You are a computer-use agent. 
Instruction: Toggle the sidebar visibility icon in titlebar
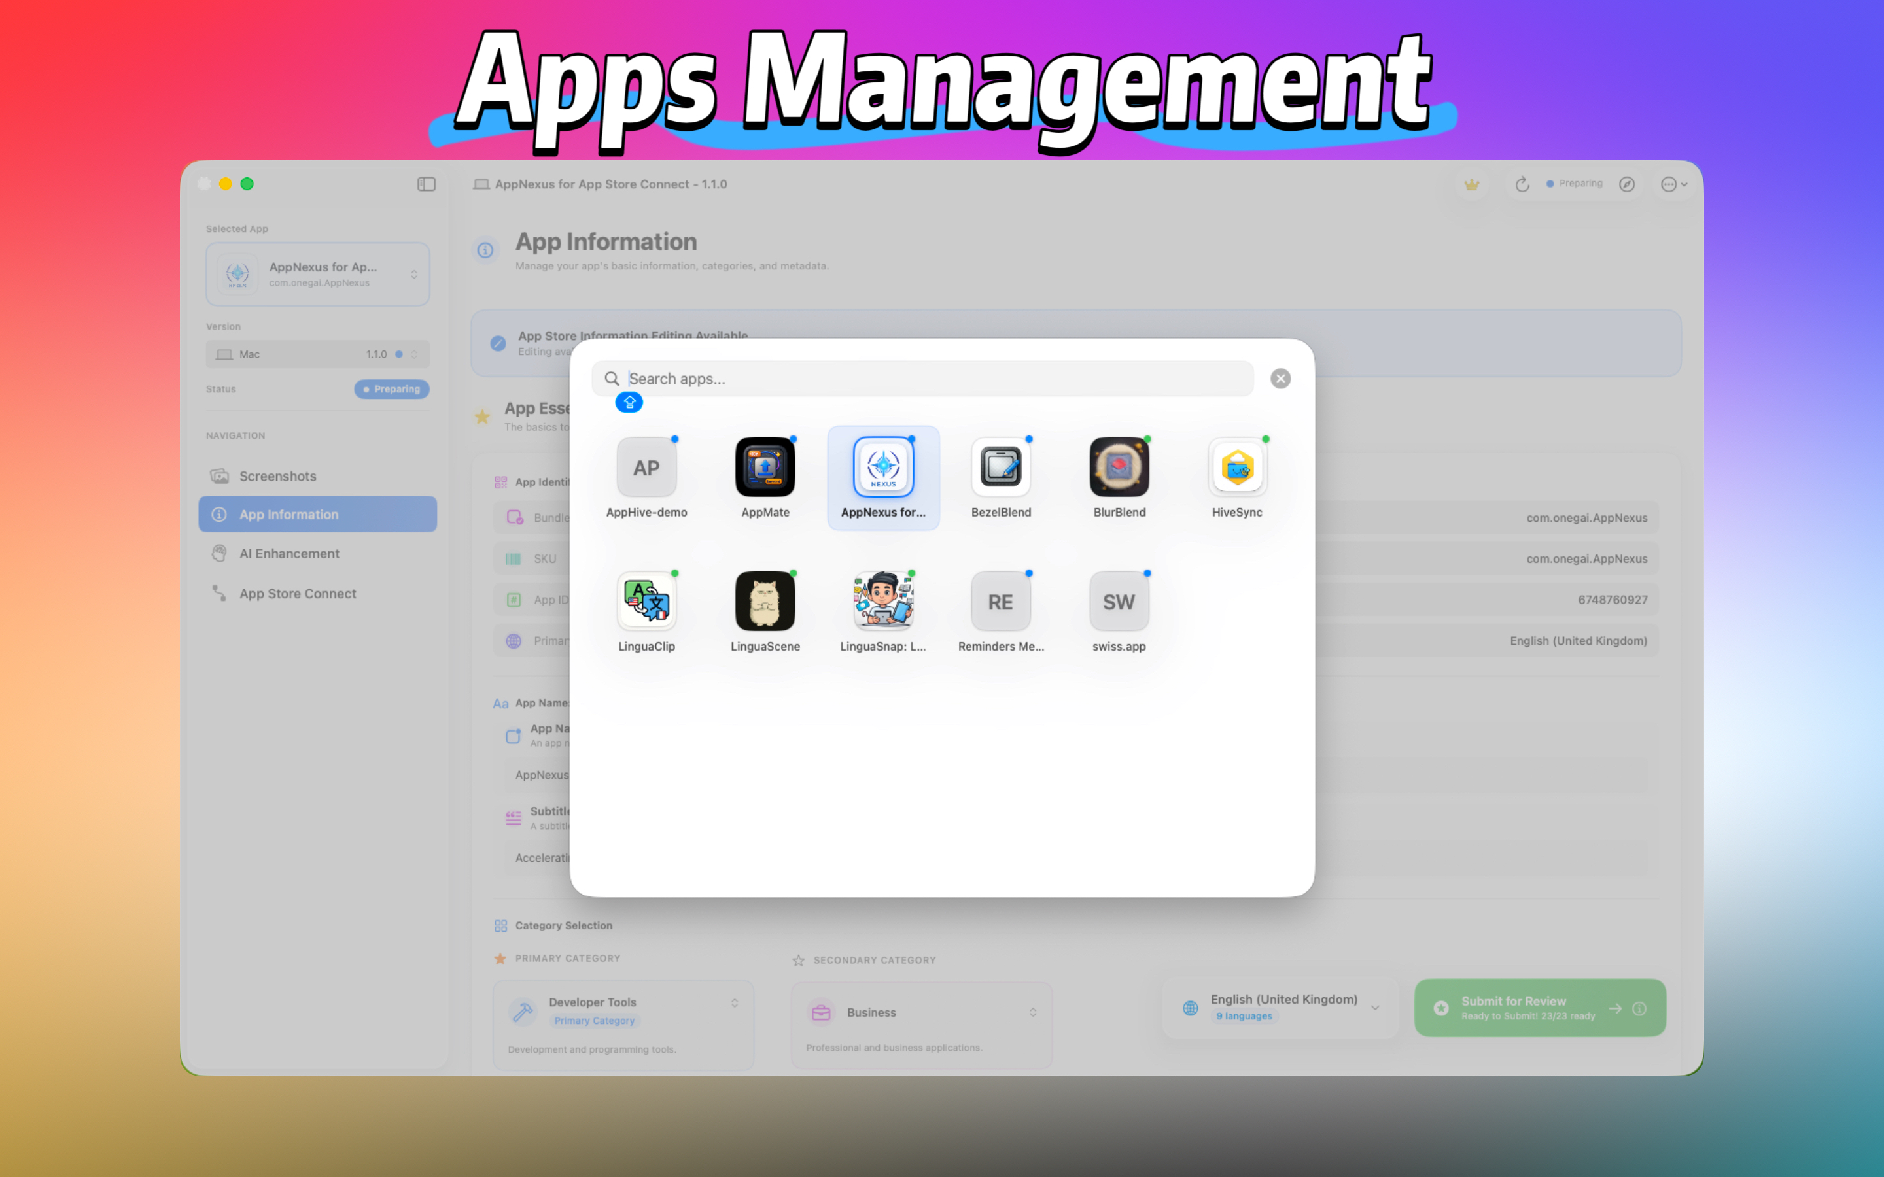[x=426, y=184]
